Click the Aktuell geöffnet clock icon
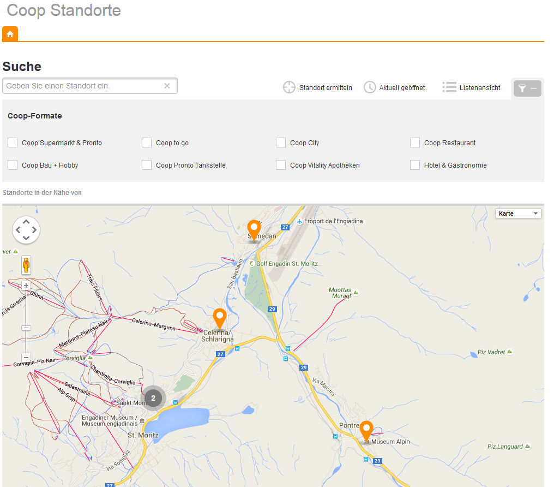Screen dimensions: 554x487 [370, 87]
